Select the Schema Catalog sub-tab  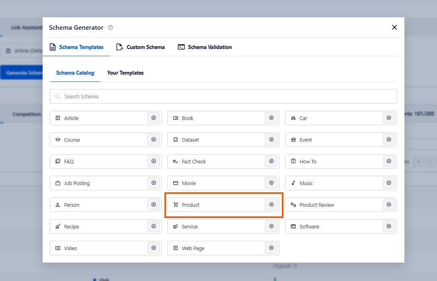click(x=75, y=73)
